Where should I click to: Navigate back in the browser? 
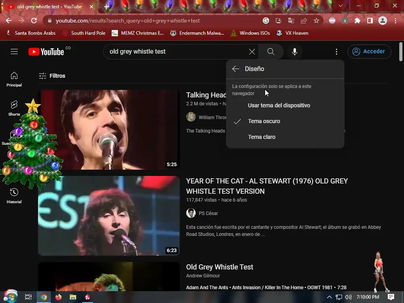[9, 21]
